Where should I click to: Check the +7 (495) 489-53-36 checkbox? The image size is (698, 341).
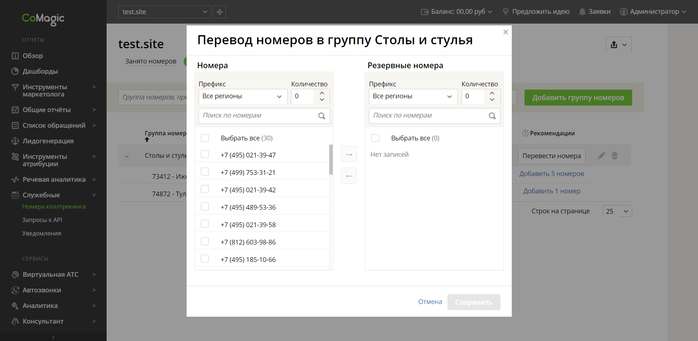tap(205, 206)
